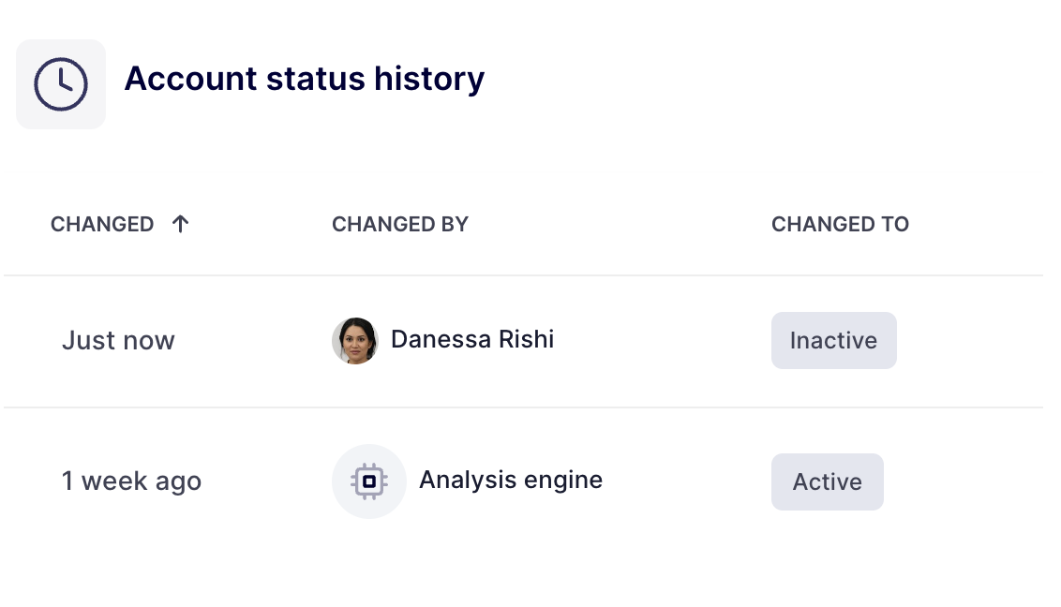This screenshot has height=607, width=1061.
Task: Toggle the Inactive status badge
Action: click(x=833, y=340)
